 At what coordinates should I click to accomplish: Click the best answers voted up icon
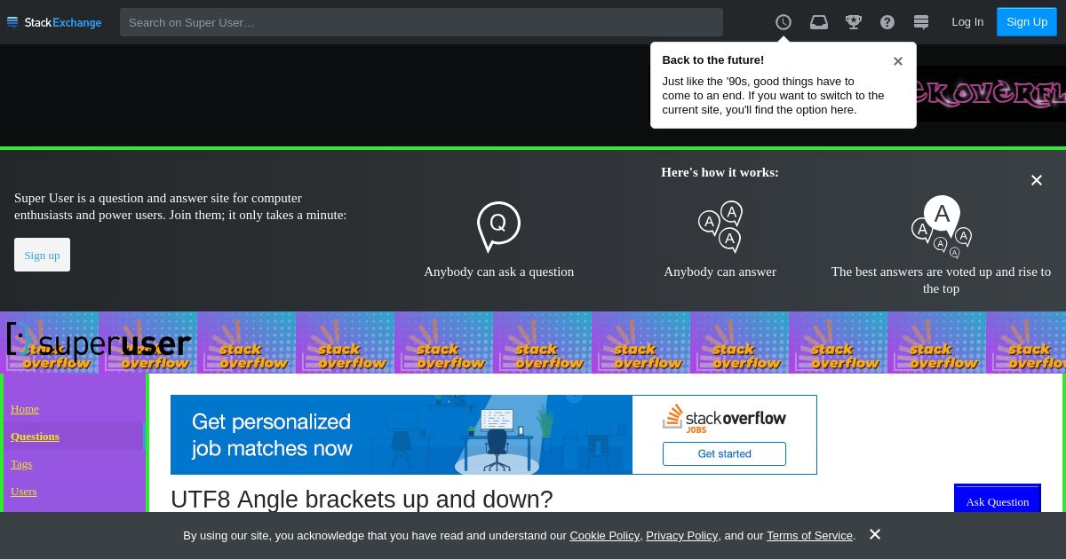pyautogui.click(x=942, y=226)
